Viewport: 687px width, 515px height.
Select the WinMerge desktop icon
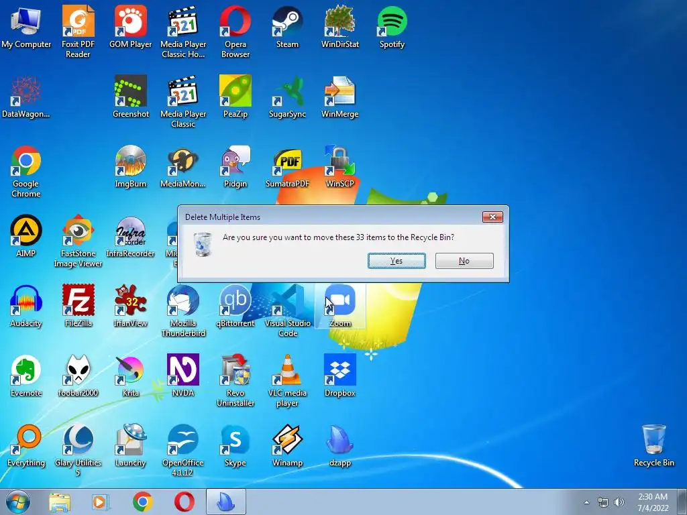(x=340, y=97)
